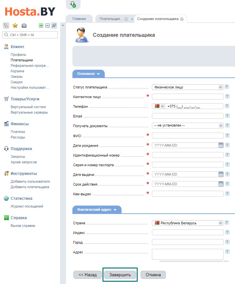235x284 pixels.
Task: Focus the Контактное лицо input field
Action: 187,96
